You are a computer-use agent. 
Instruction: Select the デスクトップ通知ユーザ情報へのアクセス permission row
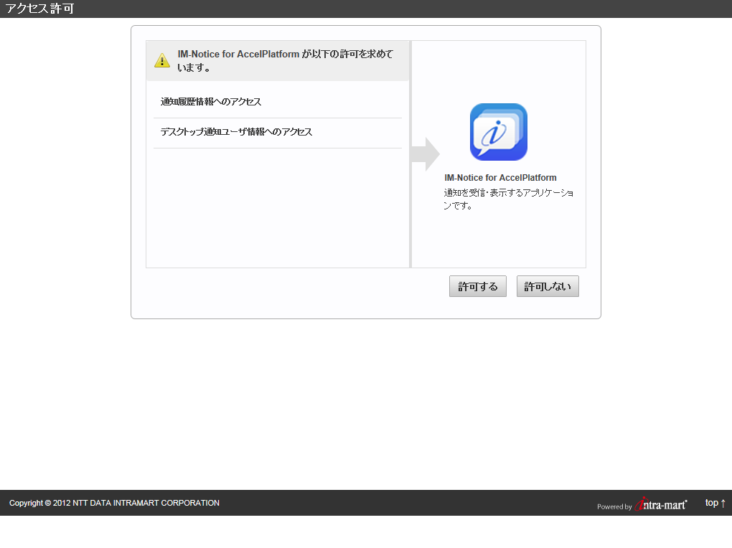point(277,132)
